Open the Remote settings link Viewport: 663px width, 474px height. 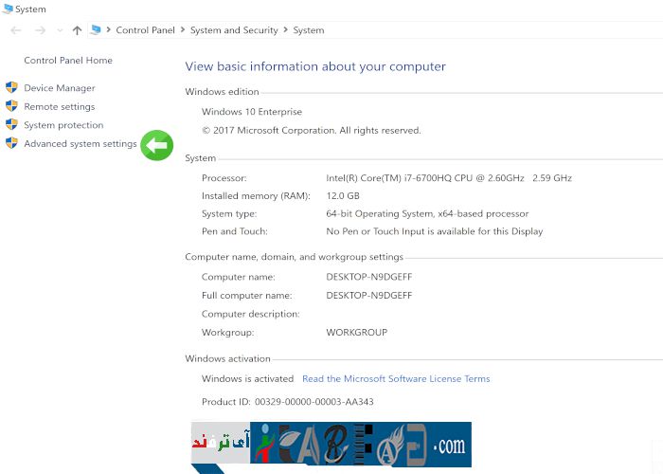(60, 107)
